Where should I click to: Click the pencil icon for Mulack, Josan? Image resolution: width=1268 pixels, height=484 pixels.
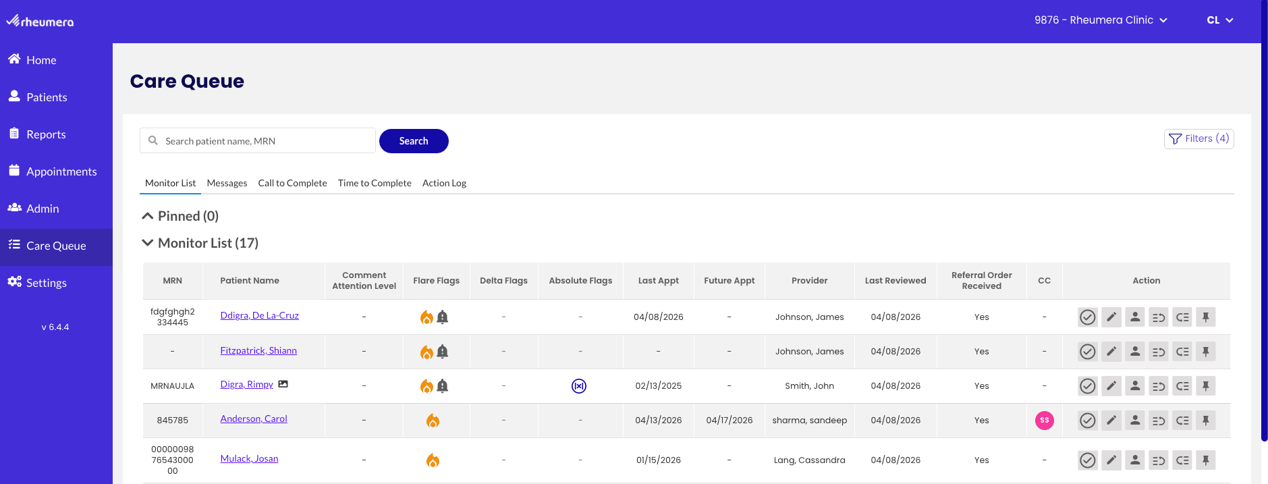point(1111,460)
